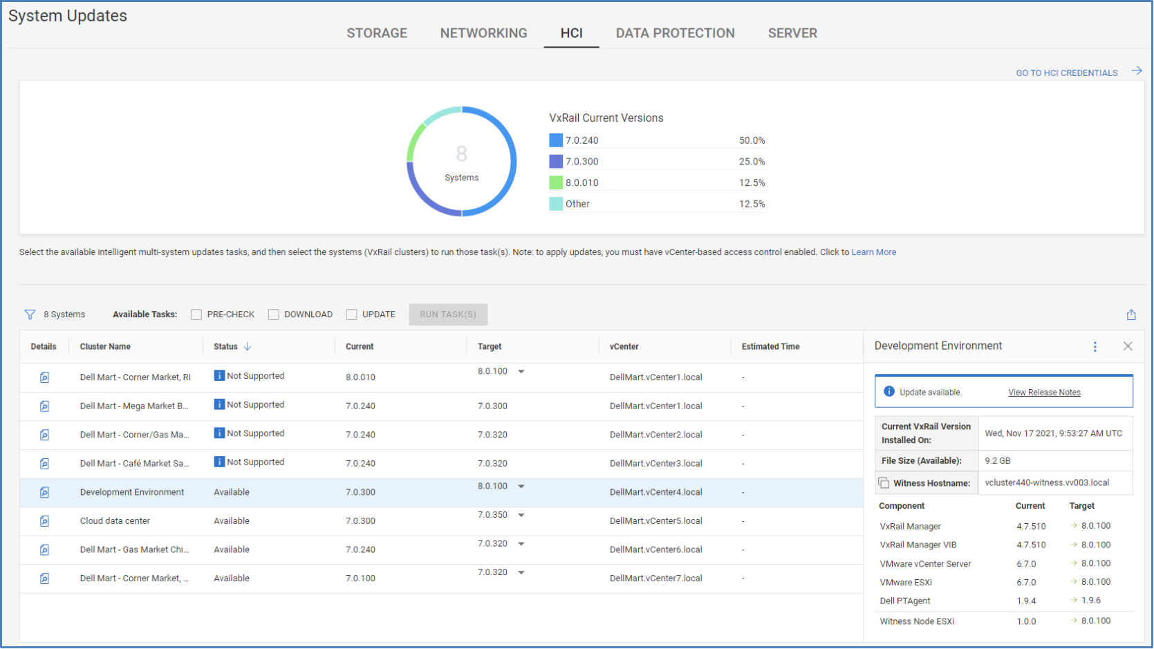
Task: Click the Other teal legend swatch
Action: pyautogui.click(x=556, y=204)
